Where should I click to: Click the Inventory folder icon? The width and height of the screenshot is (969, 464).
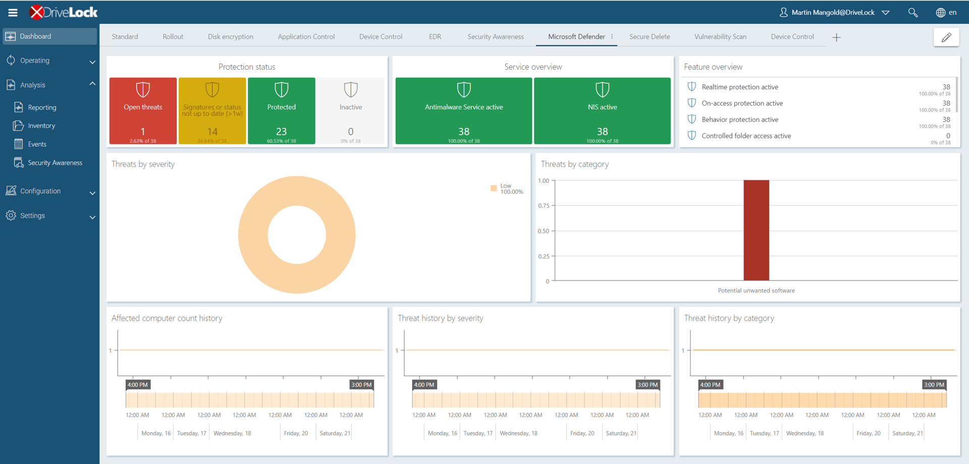click(18, 125)
